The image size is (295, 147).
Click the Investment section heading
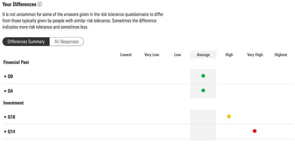coord(14,103)
